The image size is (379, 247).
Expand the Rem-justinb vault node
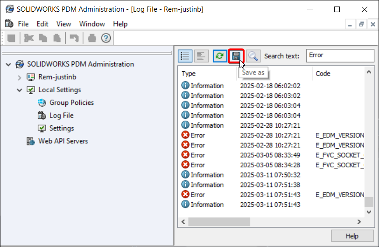(20, 77)
